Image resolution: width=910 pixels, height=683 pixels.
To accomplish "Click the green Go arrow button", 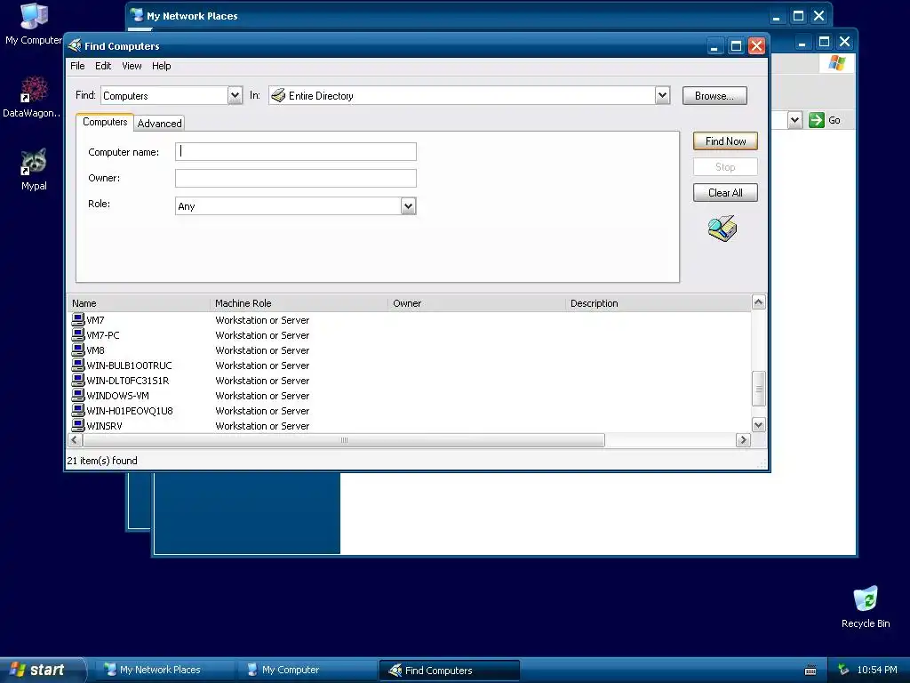I will (x=817, y=120).
